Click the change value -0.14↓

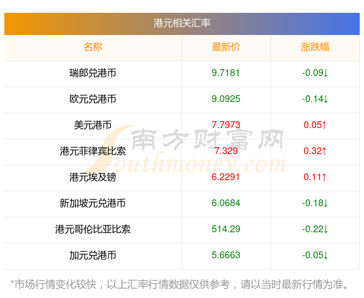pos(315,99)
